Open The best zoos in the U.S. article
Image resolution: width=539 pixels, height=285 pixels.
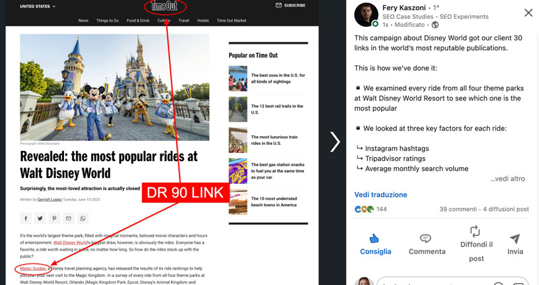click(278, 78)
